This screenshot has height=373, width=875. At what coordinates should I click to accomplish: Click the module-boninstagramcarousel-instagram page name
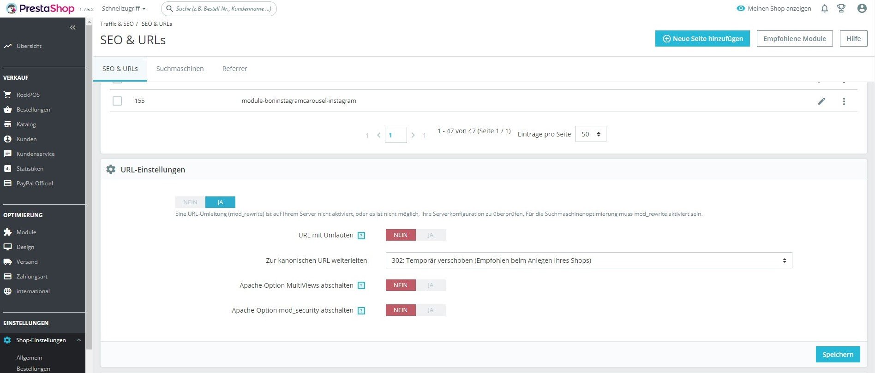pyautogui.click(x=299, y=101)
